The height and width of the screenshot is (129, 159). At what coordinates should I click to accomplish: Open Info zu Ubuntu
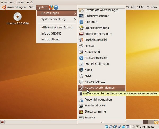click(51, 39)
